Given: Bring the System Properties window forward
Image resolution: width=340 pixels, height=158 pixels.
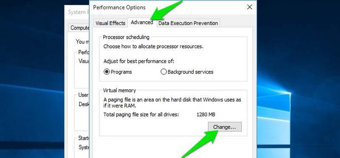Looking at the screenshot, I should point(77,12).
